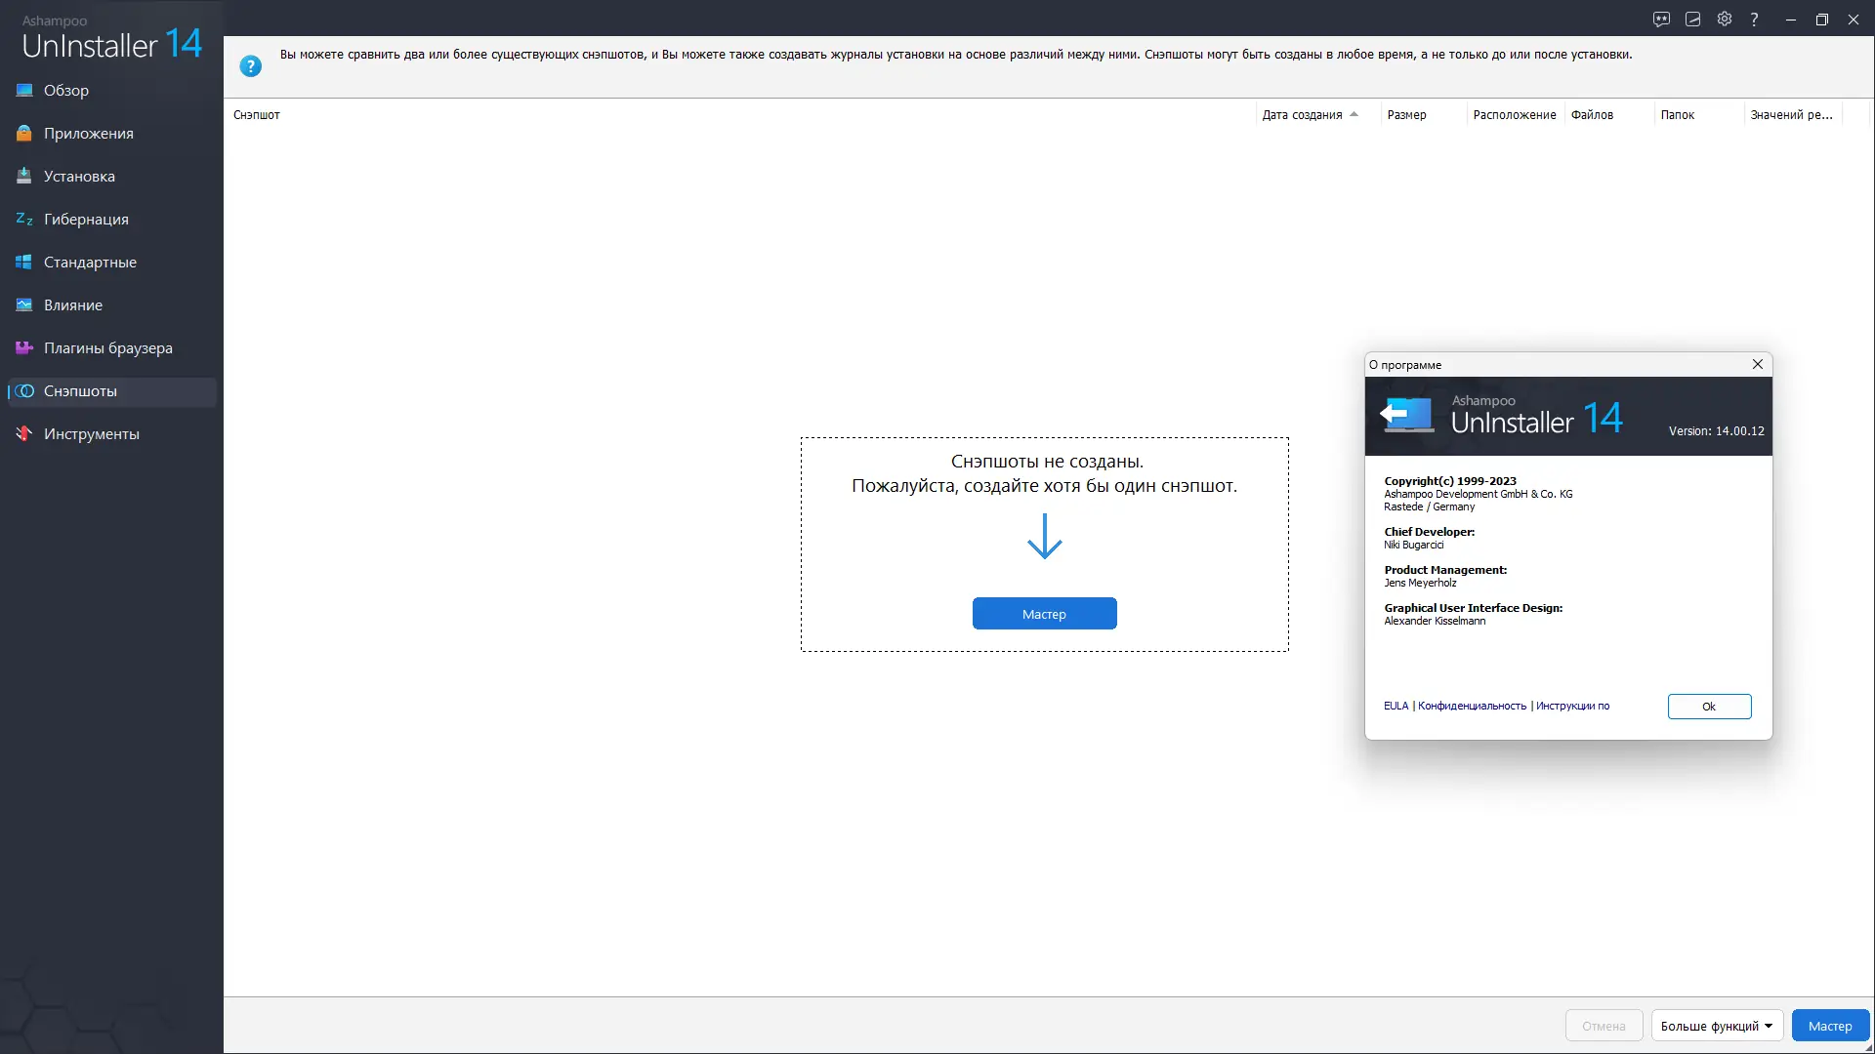Click the Обзор sidebar icon

(x=24, y=91)
